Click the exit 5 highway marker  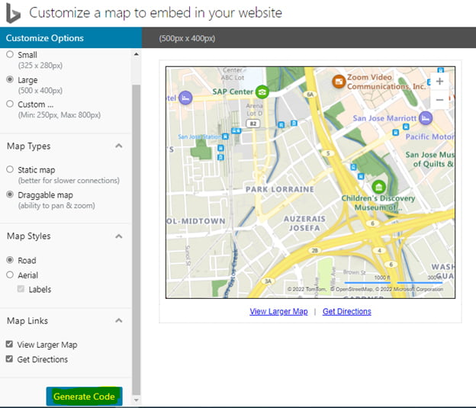(328, 153)
